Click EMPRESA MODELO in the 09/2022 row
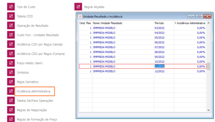Image resolution: width=215 pixels, height=122 pixels. tap(104, 57)
